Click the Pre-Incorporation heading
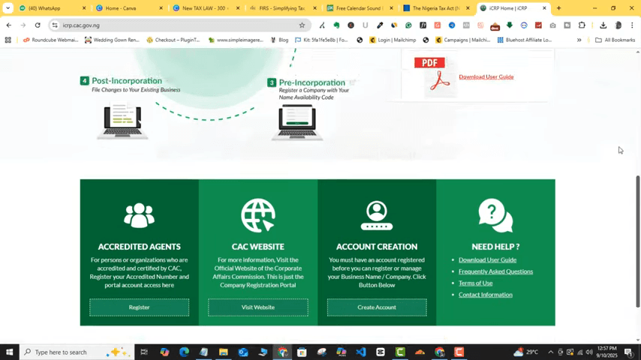 pyautogui.click(x=312, y=82)
